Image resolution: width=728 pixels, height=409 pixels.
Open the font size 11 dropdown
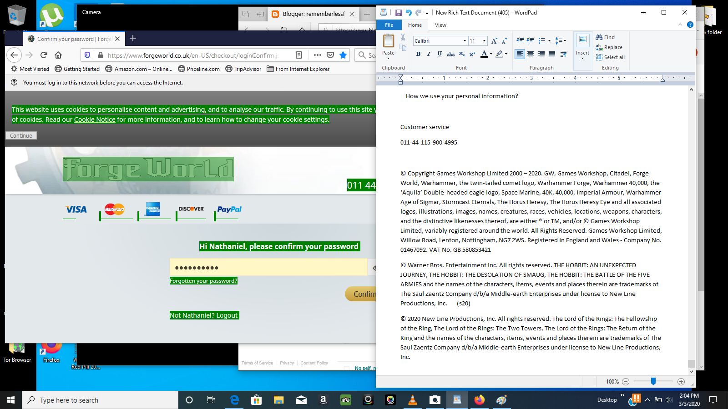pyautogui.click(x=484, y=41)
